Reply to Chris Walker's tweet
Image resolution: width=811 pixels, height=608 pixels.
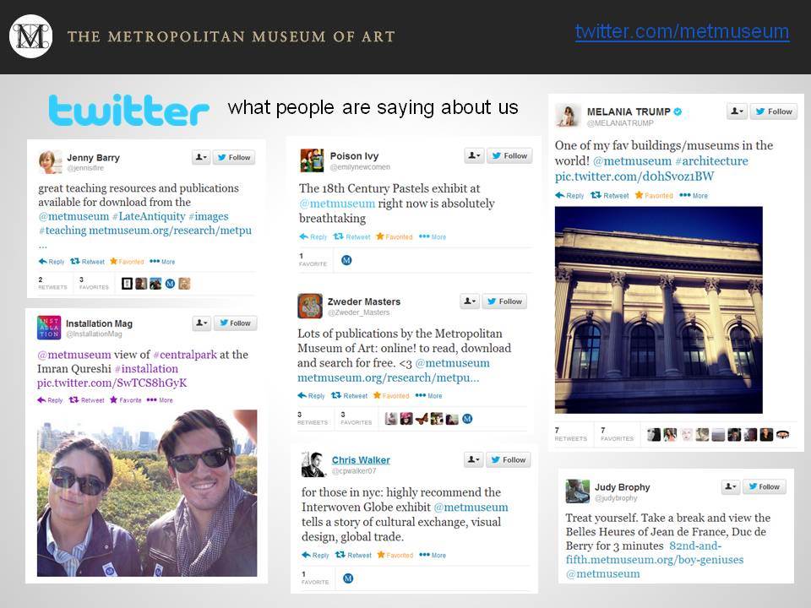pyautogui.click(x=315, y=555)
